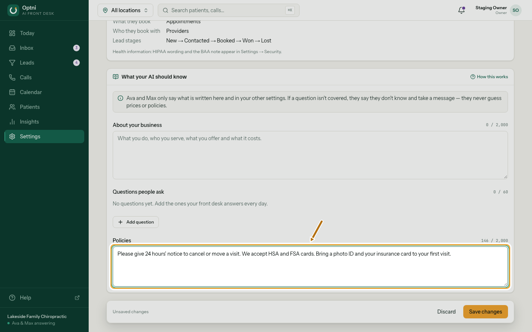The width and height of the screenshot is (532, 332).
Task: Click the ⌘K shortcut badge
Action: pyautogui.click(x=290, y=10)
